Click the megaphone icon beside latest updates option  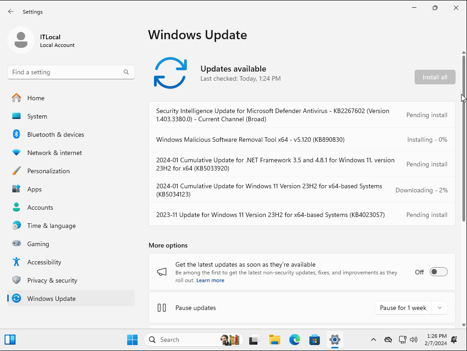coord(162,272)
